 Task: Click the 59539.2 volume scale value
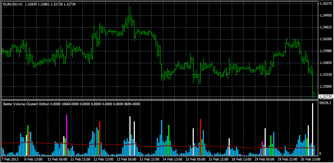pyautogui.click(x=325, y=103)
